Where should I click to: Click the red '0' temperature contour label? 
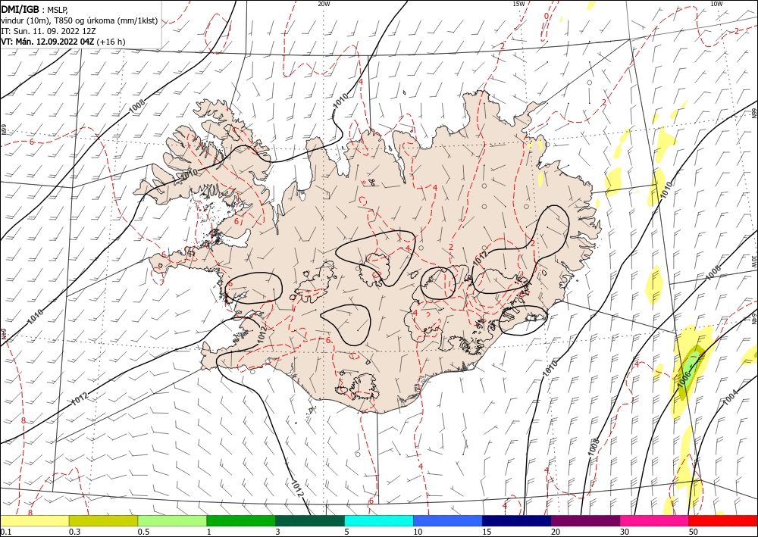547,16
